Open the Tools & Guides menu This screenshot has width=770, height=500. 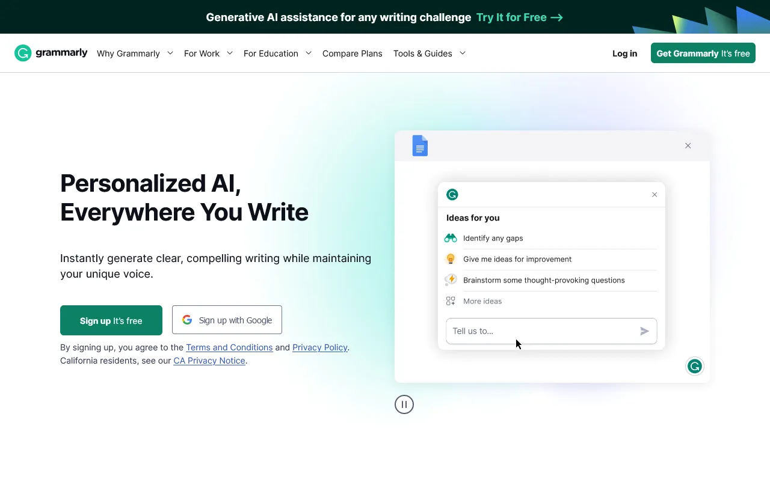[423, 53]
